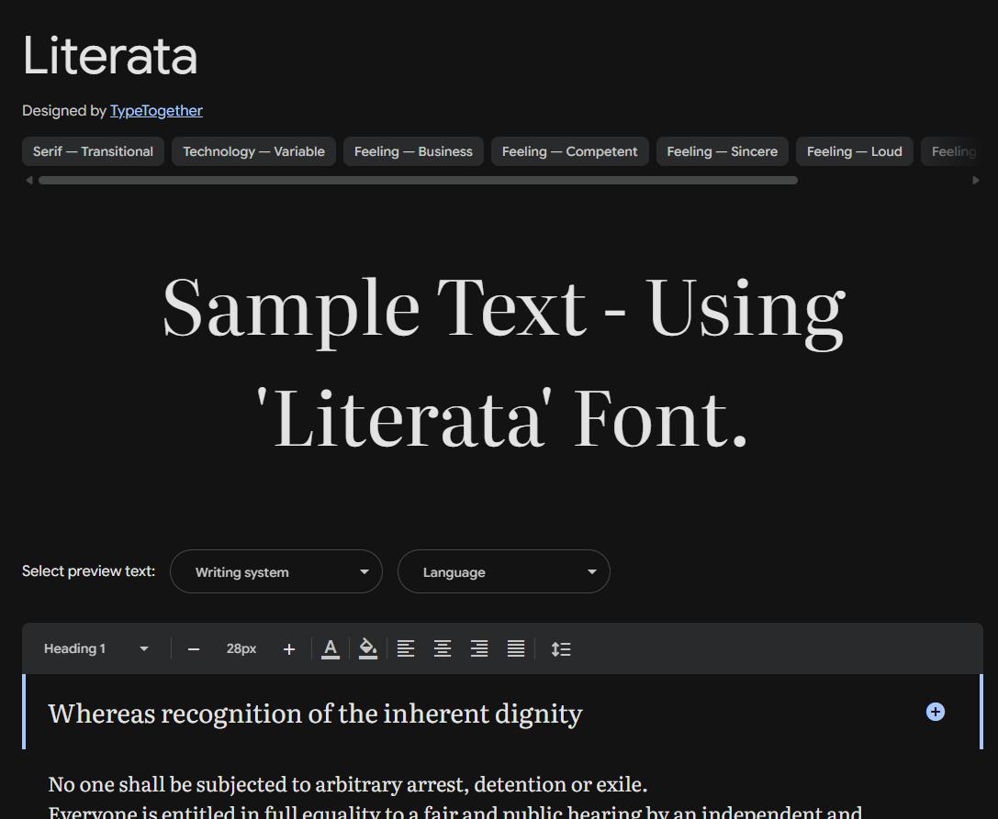Image resolution: width=998 pixels, height=819 pixels.
Task: Select the Feeling — Business tag
Action: 414,151
